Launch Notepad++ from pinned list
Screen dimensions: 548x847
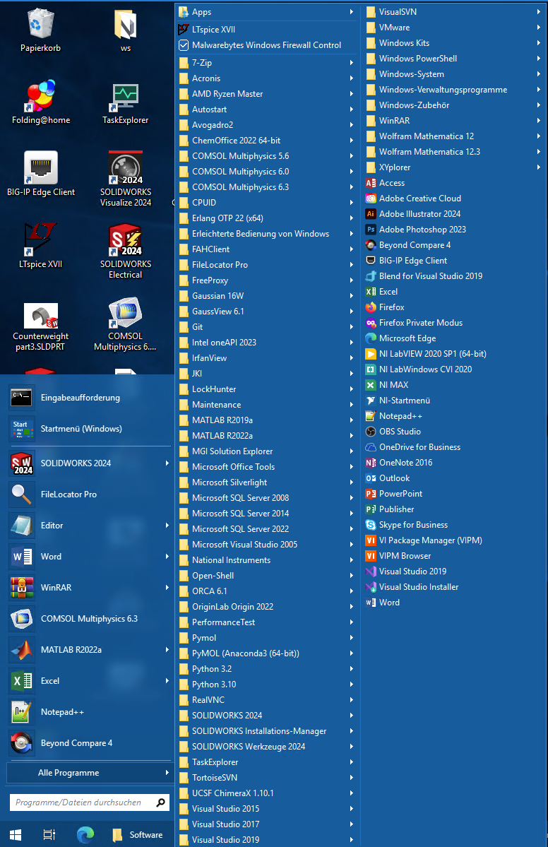click(x=89, y=712)
